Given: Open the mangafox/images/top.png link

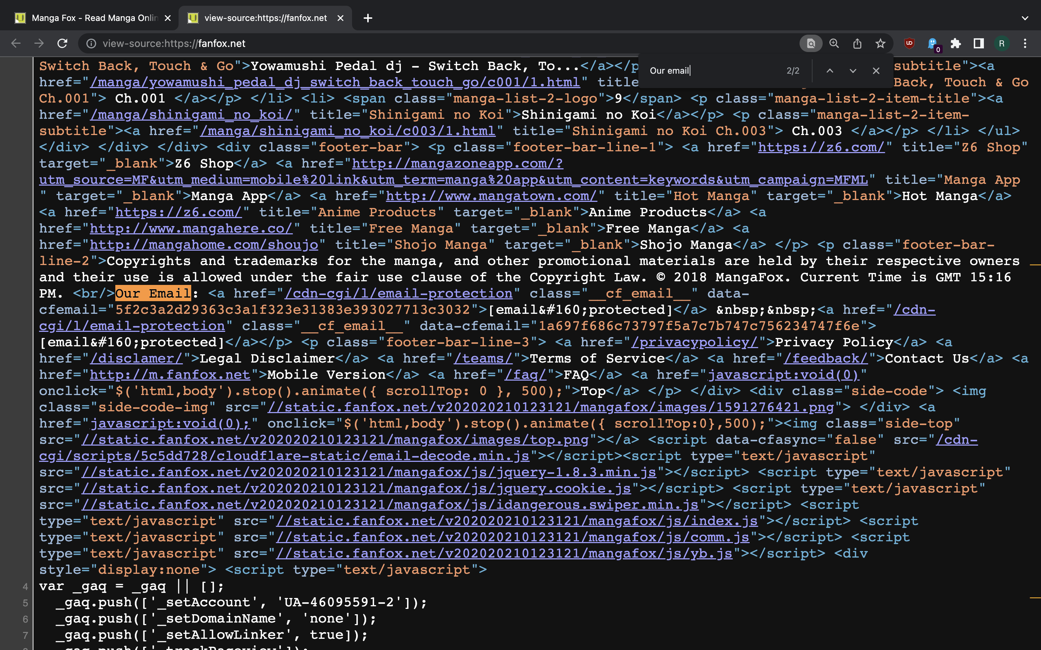Looking at the screenshot, I should click(x=335, y=440).
